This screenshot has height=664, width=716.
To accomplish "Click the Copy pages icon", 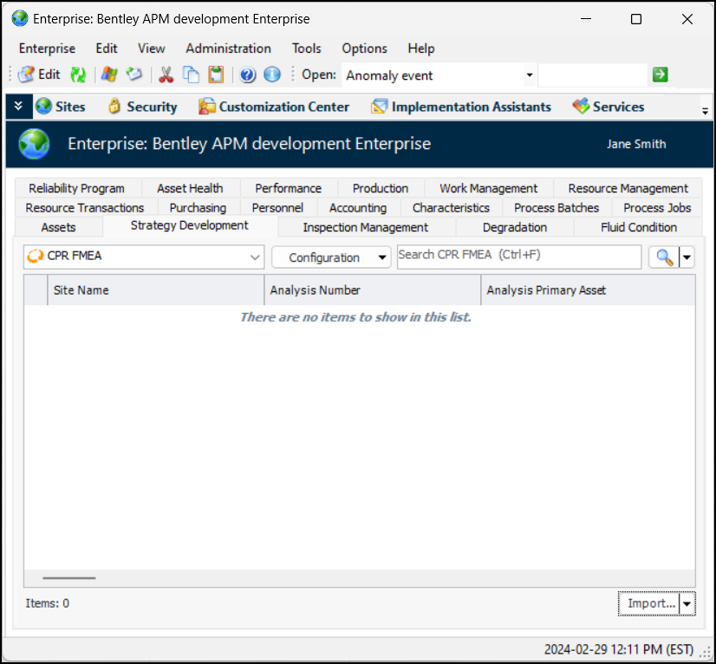I will pos(191,75).
